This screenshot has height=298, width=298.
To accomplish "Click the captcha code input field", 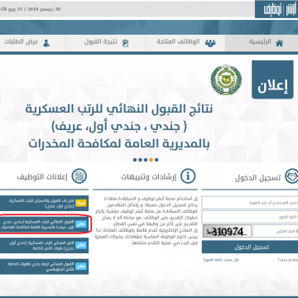I will coord(276,231).
